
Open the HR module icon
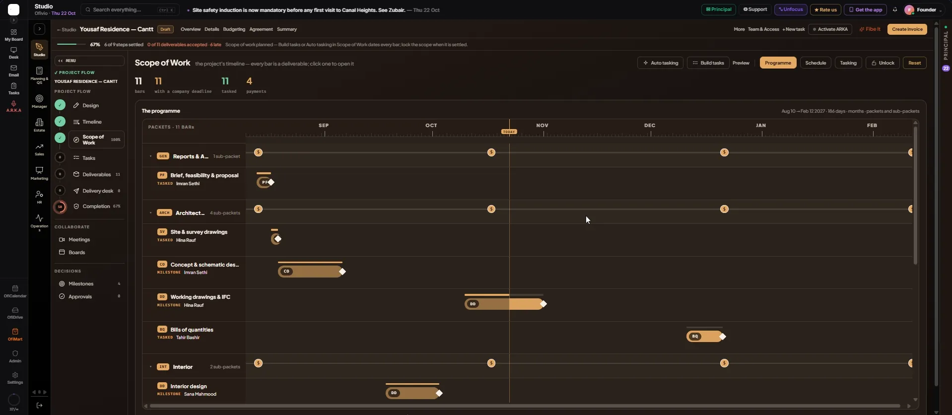(39, 197)
